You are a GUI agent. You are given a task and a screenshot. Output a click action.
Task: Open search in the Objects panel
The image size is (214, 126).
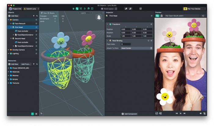(x=37, y=16)
